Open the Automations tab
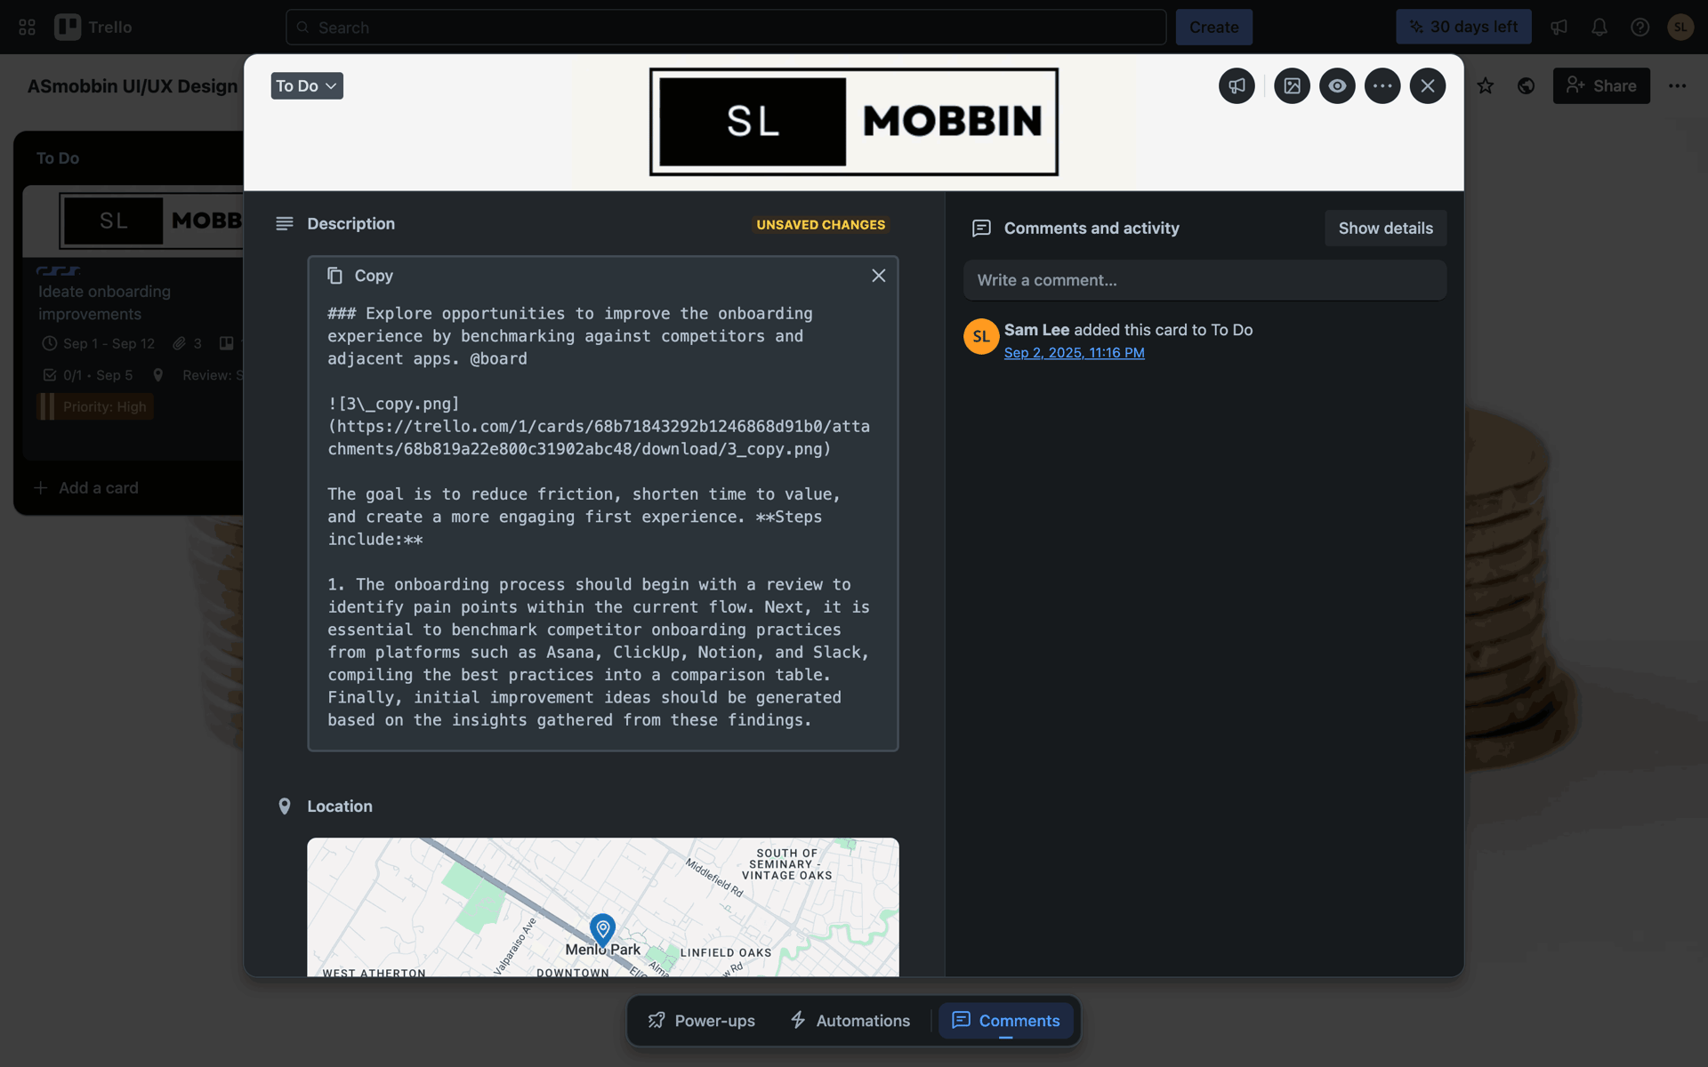 850,1021
